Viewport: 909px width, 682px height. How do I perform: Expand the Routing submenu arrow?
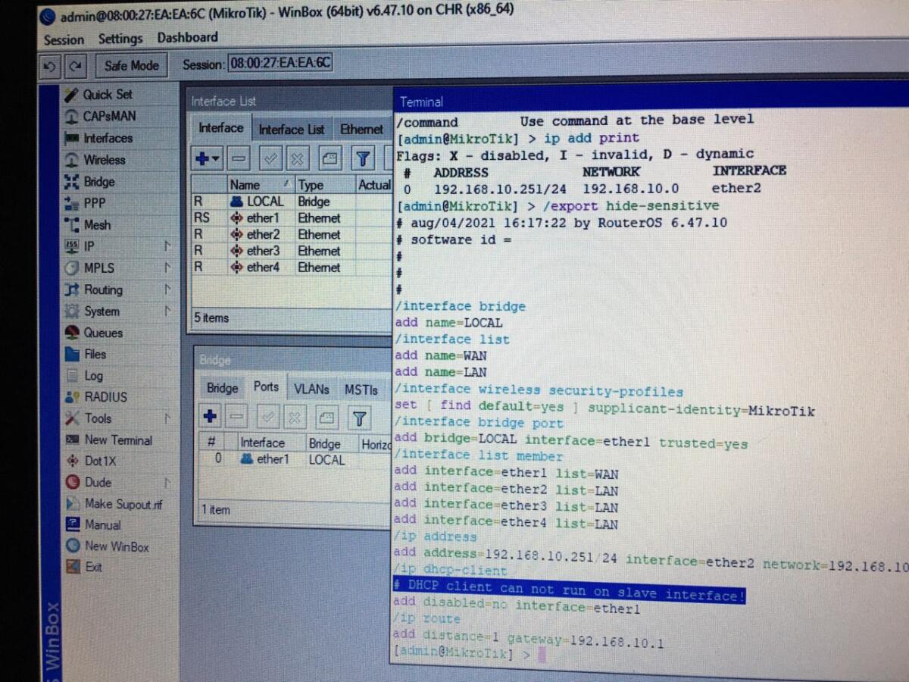(x=167, y=289)
